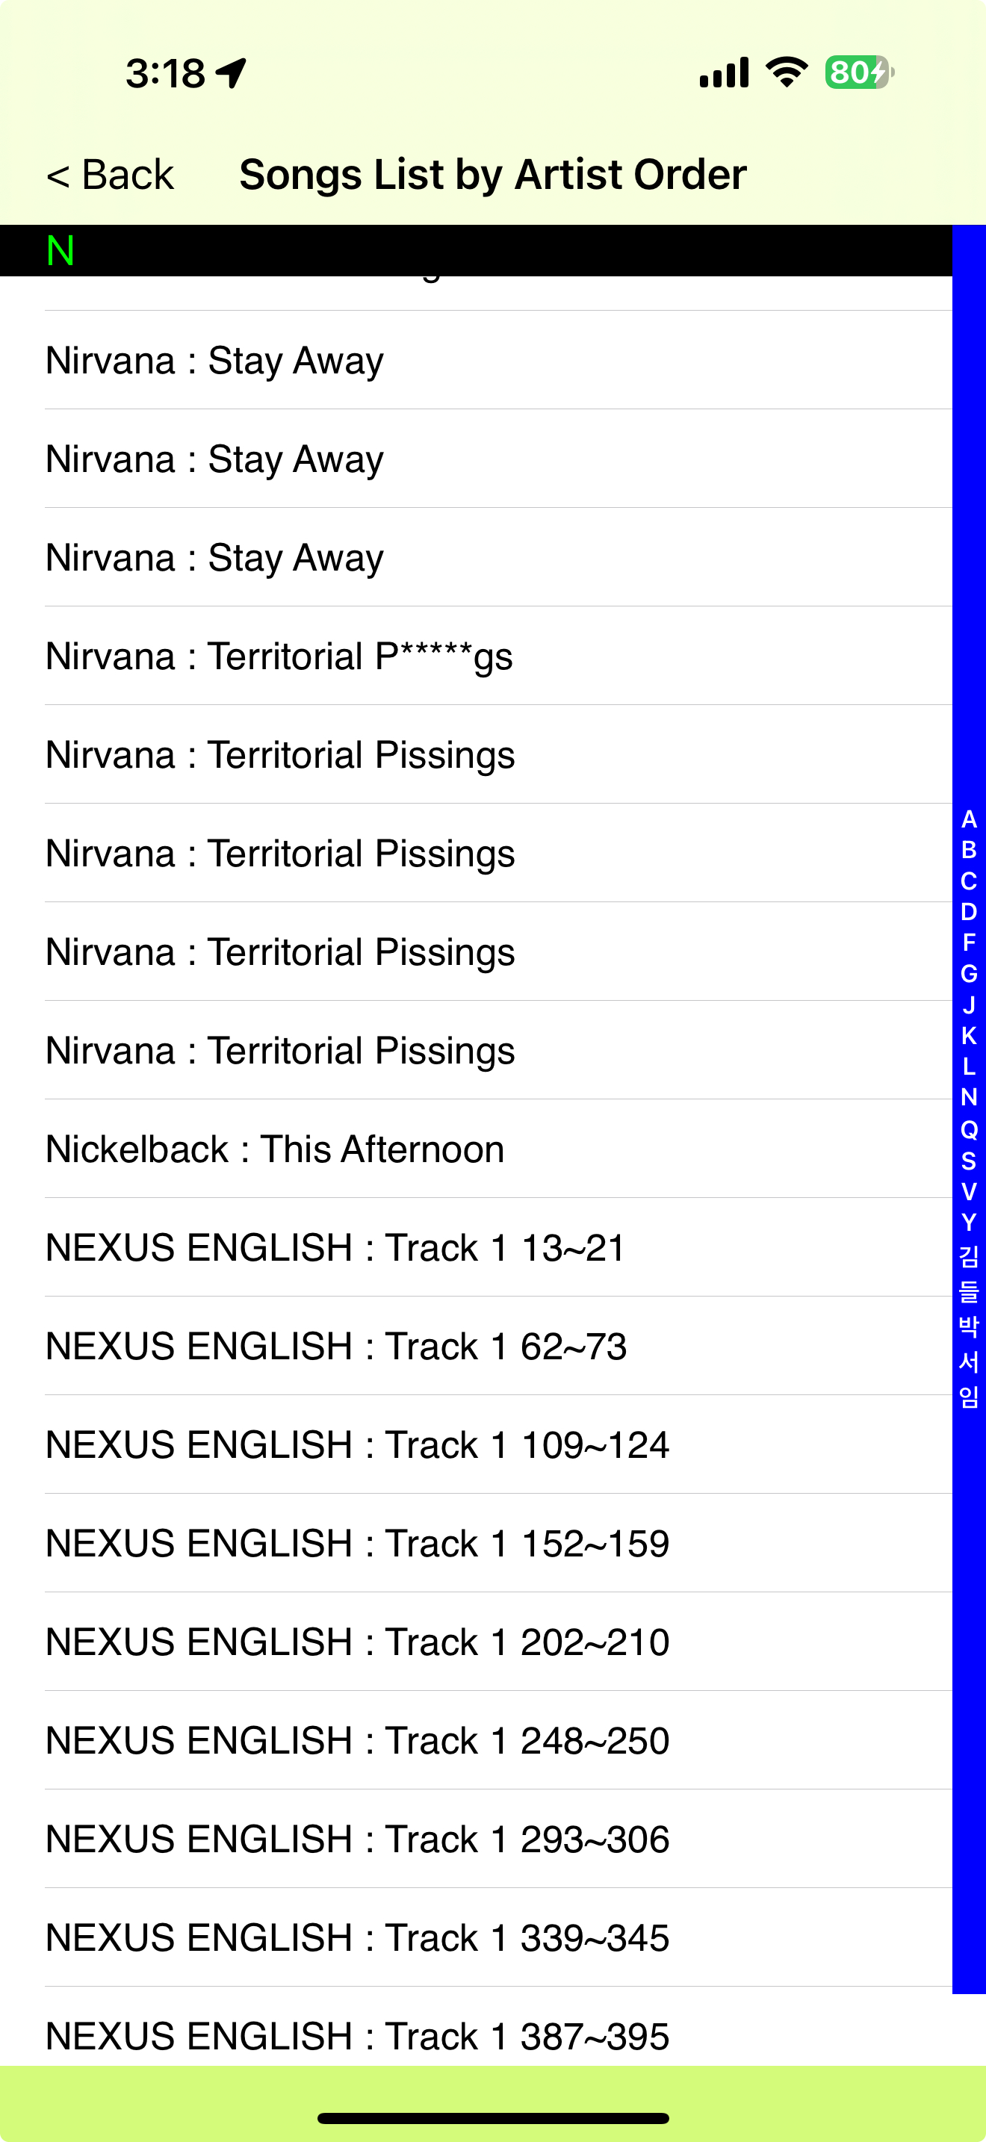This screenshot has height=2142, width=986.
Task: Select index letter Y in sidebar
Action: (x=969, y=1223)
